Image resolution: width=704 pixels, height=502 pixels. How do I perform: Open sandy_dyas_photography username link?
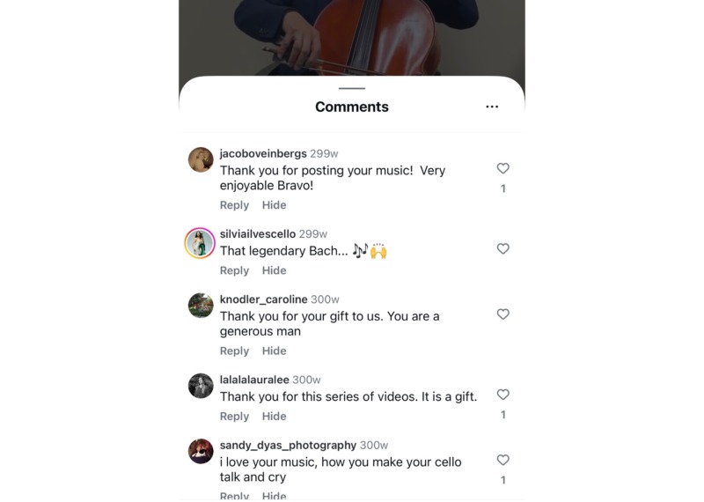point(288,446)
